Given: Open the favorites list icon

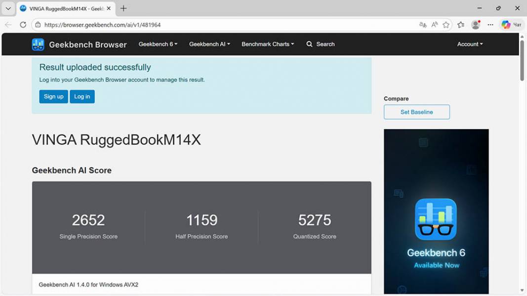Looking at the screenshot, I should (461, 25).
